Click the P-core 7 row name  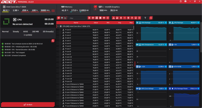[68, 49]
